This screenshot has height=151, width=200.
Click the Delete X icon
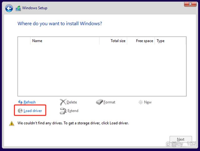point(63,102)
